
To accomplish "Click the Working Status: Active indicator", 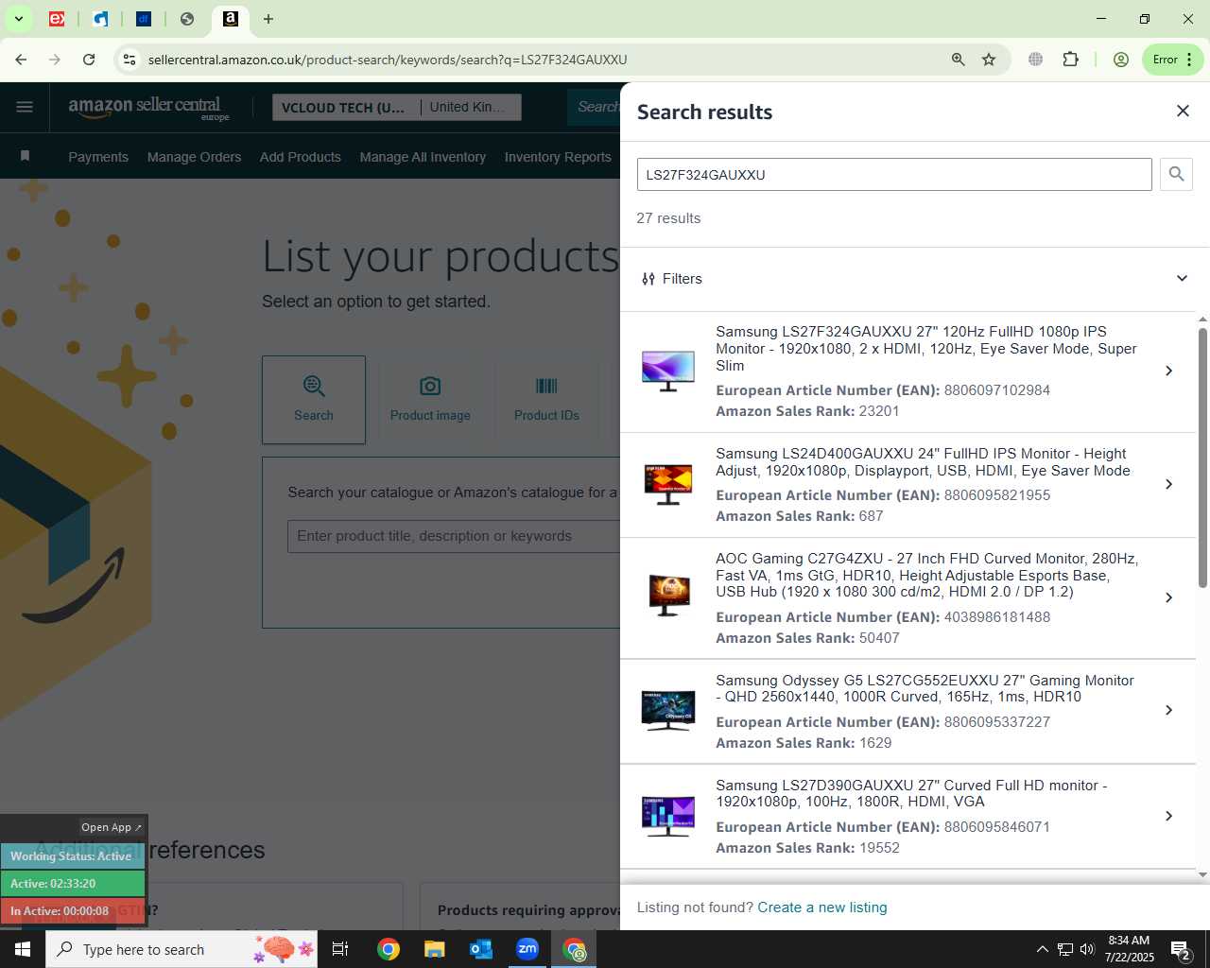I will [x=72, y=856].
